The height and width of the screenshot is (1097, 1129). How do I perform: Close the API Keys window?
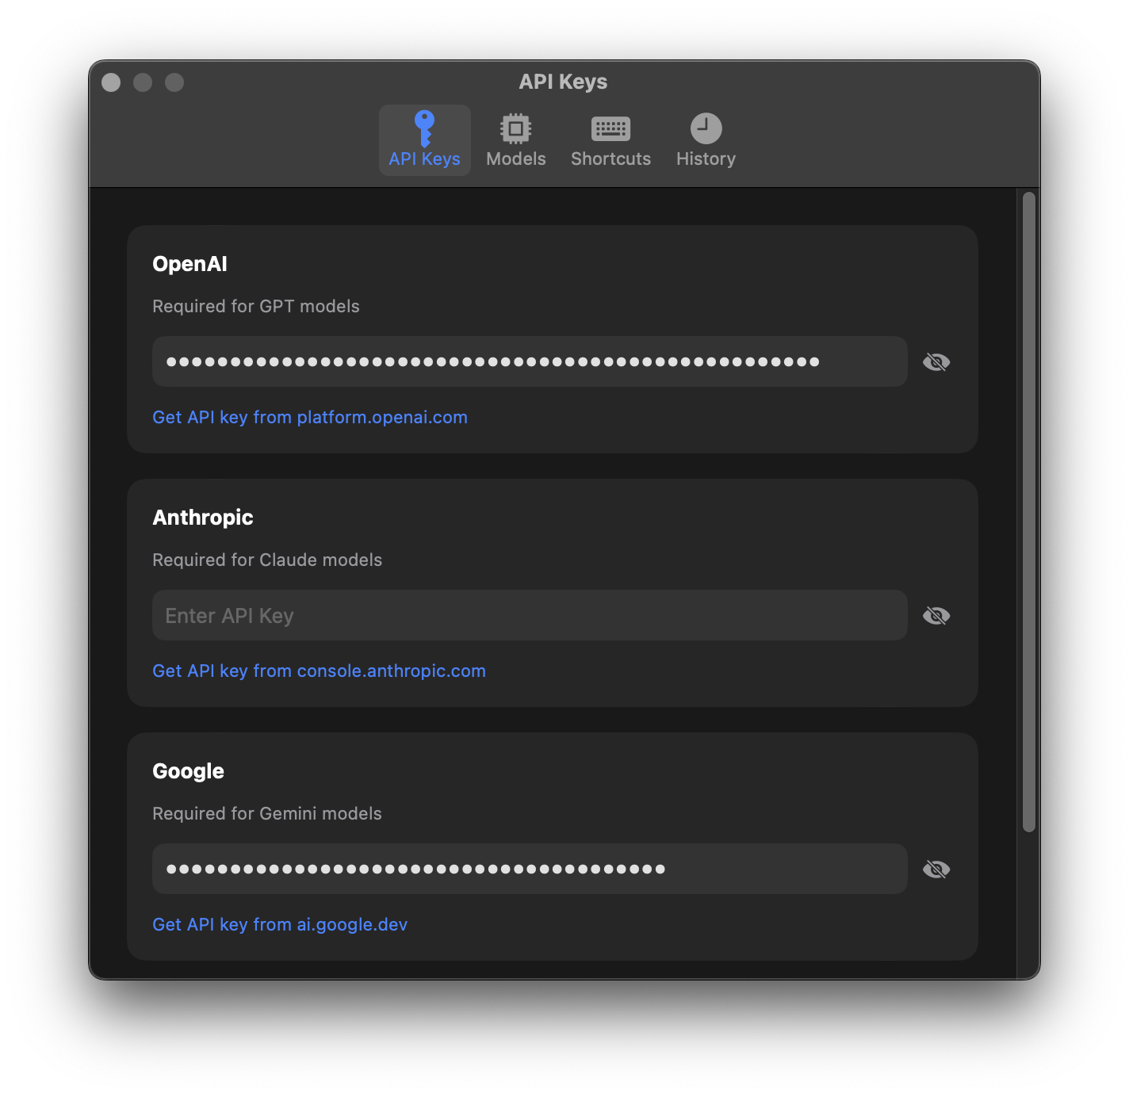click(x=111, y=82)
